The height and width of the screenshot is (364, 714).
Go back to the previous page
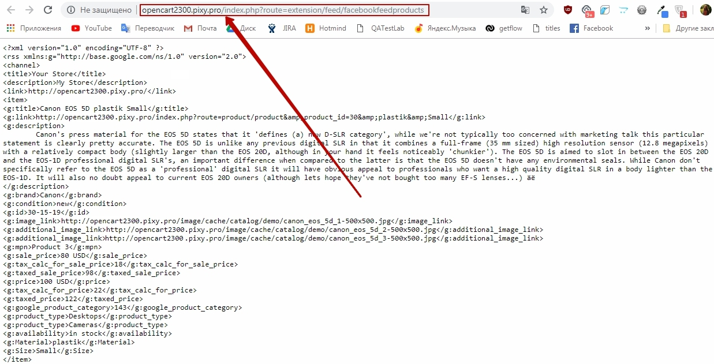[11, 10]
